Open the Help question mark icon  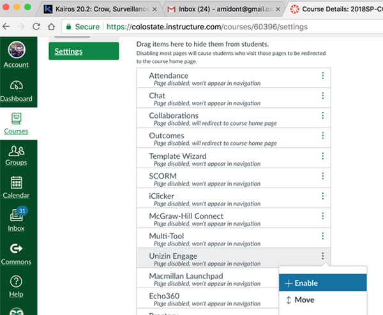point(17,282)
